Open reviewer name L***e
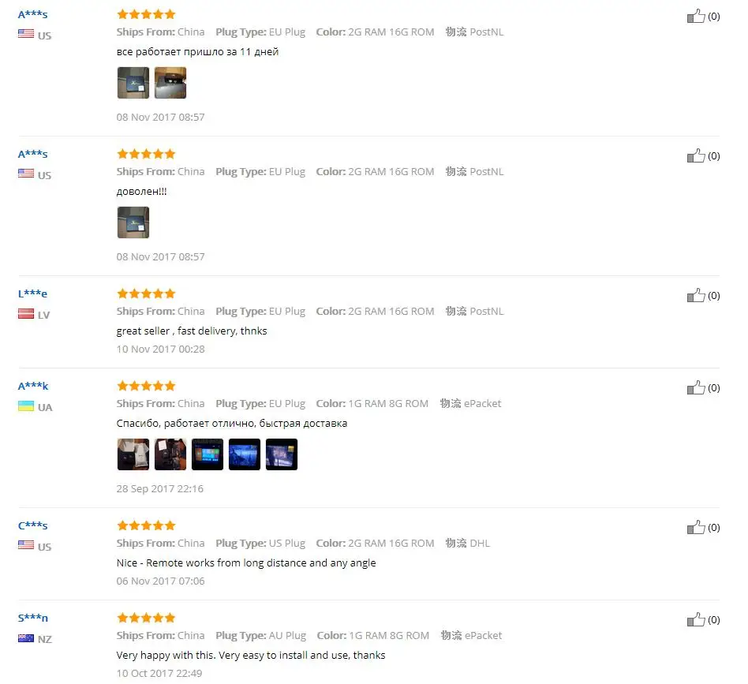Screen dimensions: 748x684 (x=32, y=293)
